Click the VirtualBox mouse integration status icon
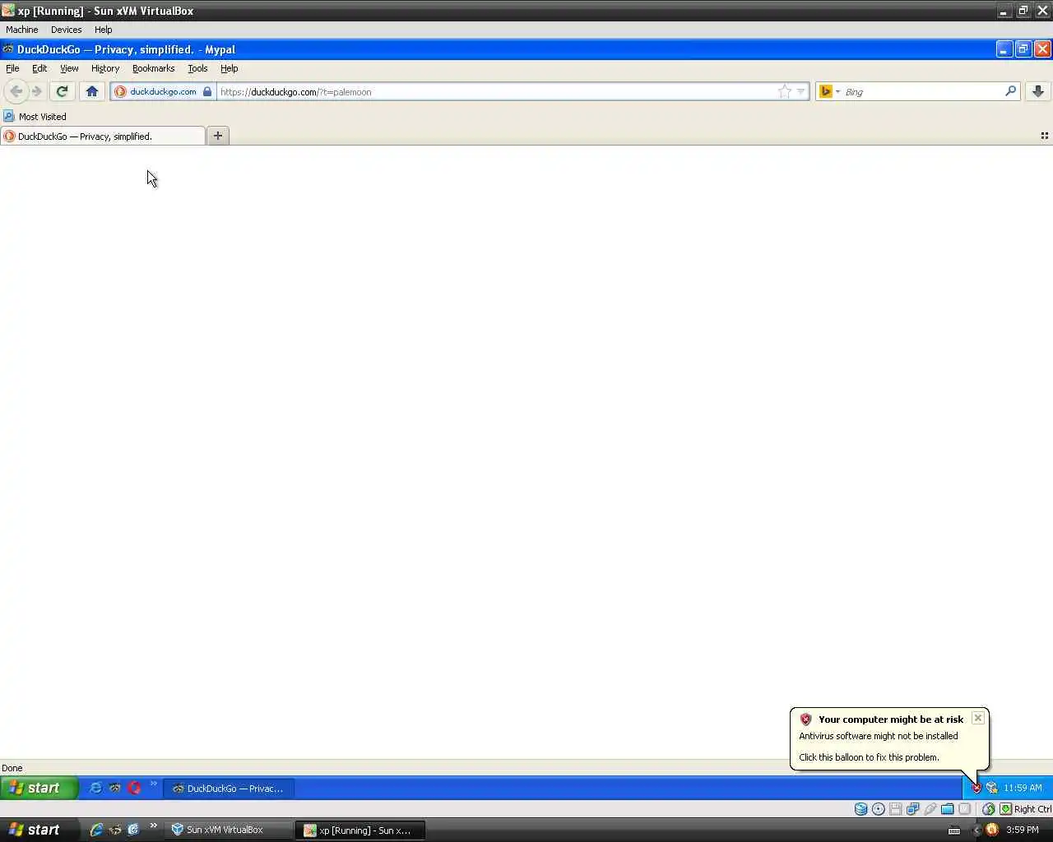 989,809
